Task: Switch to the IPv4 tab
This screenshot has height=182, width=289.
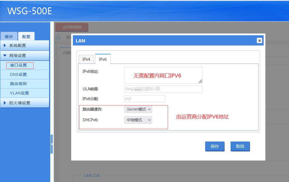Action: 86,59
